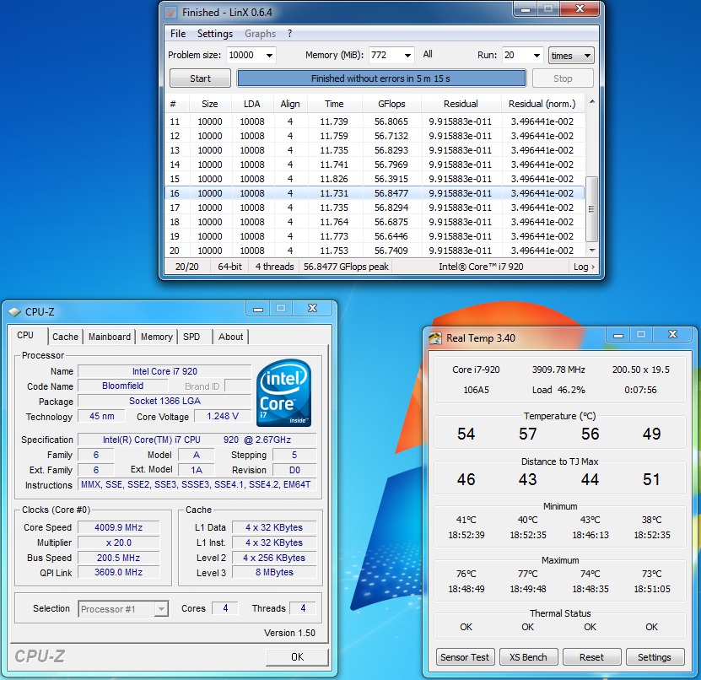Open the Memory (MiB) dropdown in LinX
The width and height of the screenshot is (701, 680).
click(407, 56)
